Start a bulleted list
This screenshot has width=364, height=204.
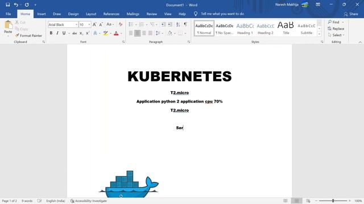point(131,24)
